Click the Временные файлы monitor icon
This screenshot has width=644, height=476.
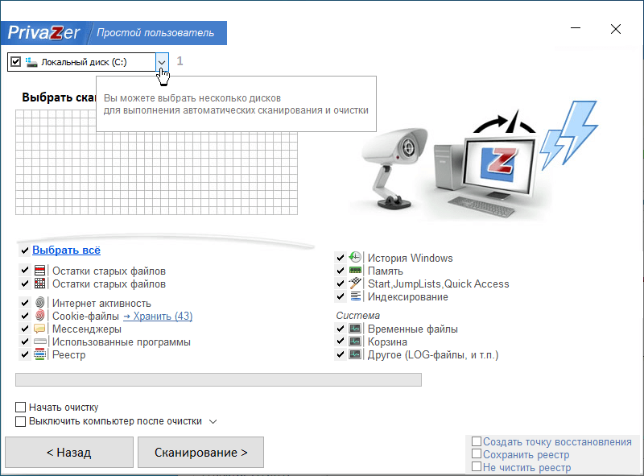355,329
